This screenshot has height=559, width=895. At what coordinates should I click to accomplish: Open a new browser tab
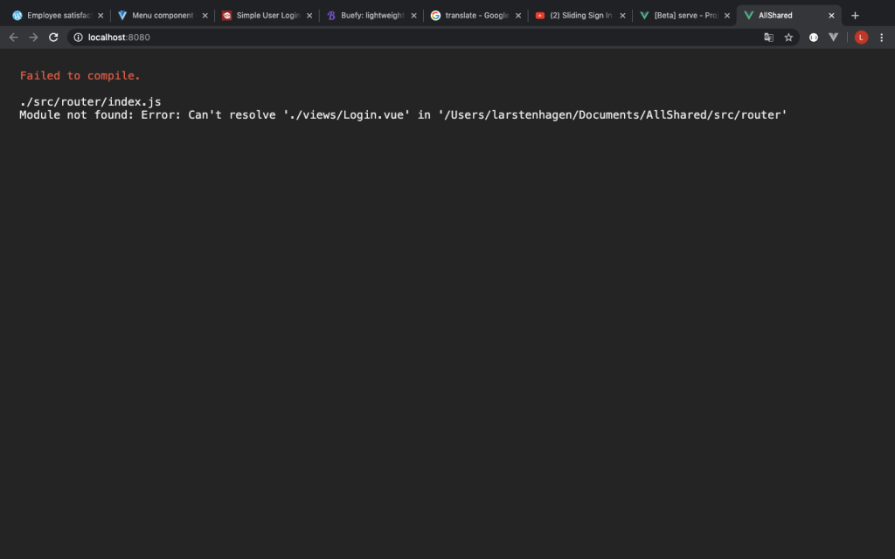coord(855,16)
